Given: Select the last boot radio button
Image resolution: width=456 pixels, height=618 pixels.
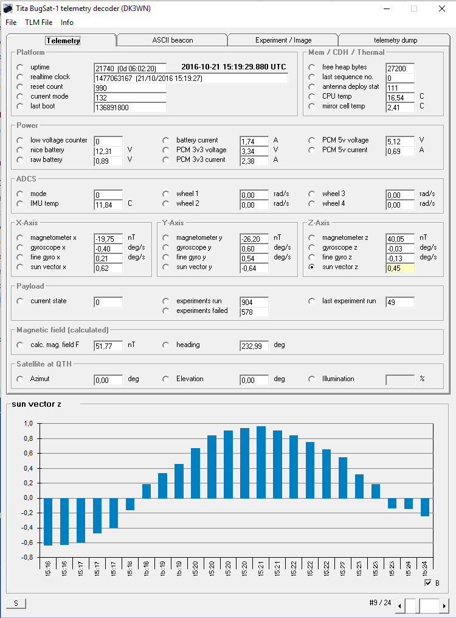Looking at the screenshot, I should click(20, 106).
